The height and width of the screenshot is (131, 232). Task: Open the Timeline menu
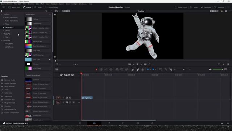point(31,4)
